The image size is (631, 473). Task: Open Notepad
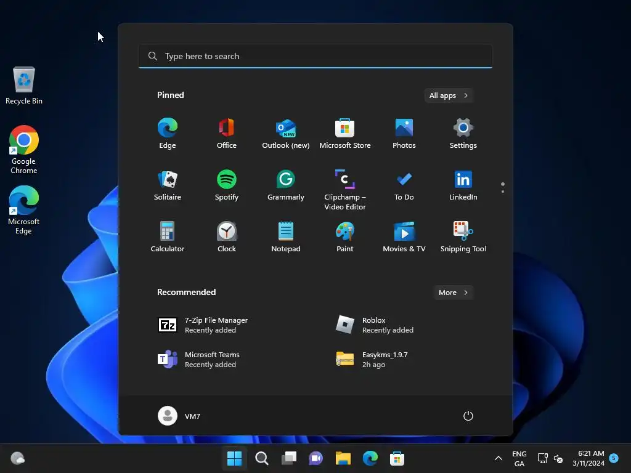coord(286,237)
